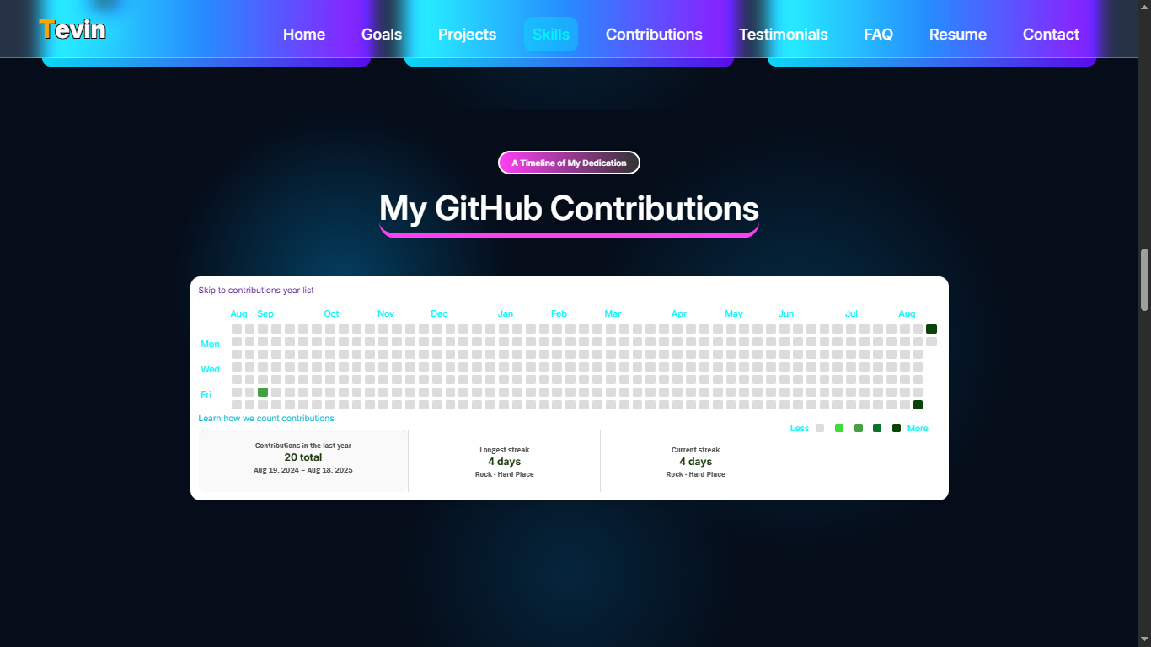The image size is (1151, 647).
Task: Click the 'A Timeline of My Dedication' badge
Action: click(569, 163)
